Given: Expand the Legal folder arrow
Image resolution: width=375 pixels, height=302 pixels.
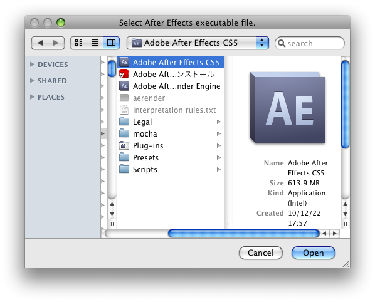Looking at the screenshot, I should [219, 122].
